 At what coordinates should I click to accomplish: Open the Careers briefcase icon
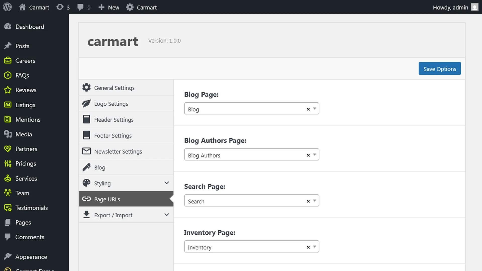(x=8, y=60)
